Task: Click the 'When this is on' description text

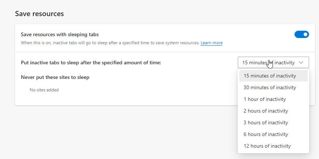Action: (x=110, y=43)
